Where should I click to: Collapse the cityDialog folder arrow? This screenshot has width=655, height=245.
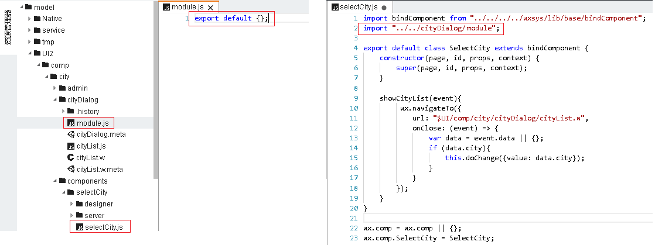coord(54,100)
